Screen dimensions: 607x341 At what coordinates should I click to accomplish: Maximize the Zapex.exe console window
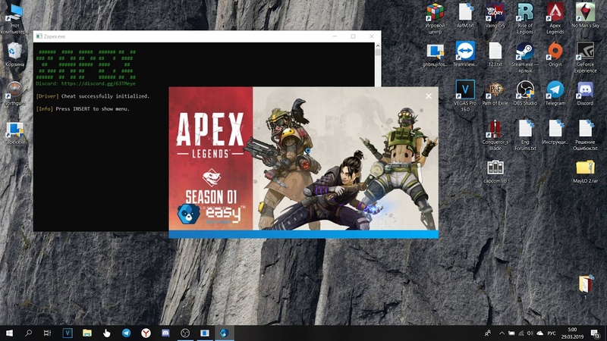point(353,36)
